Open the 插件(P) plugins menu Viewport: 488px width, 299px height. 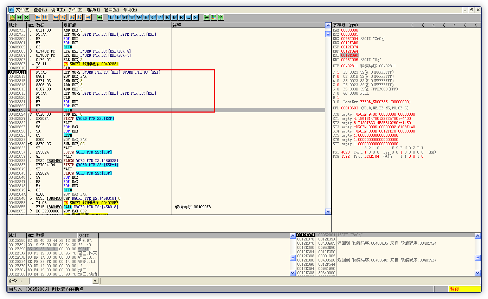(76, 10)
